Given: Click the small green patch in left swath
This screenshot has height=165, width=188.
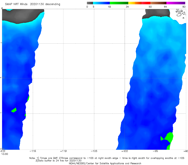Looking at the screenshot, I should pos(14,110).
